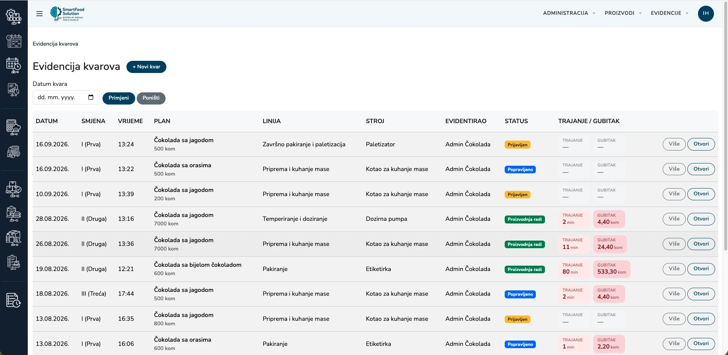Open the ingredients calculator sidebar icon
728x355 pixels.
14,152
